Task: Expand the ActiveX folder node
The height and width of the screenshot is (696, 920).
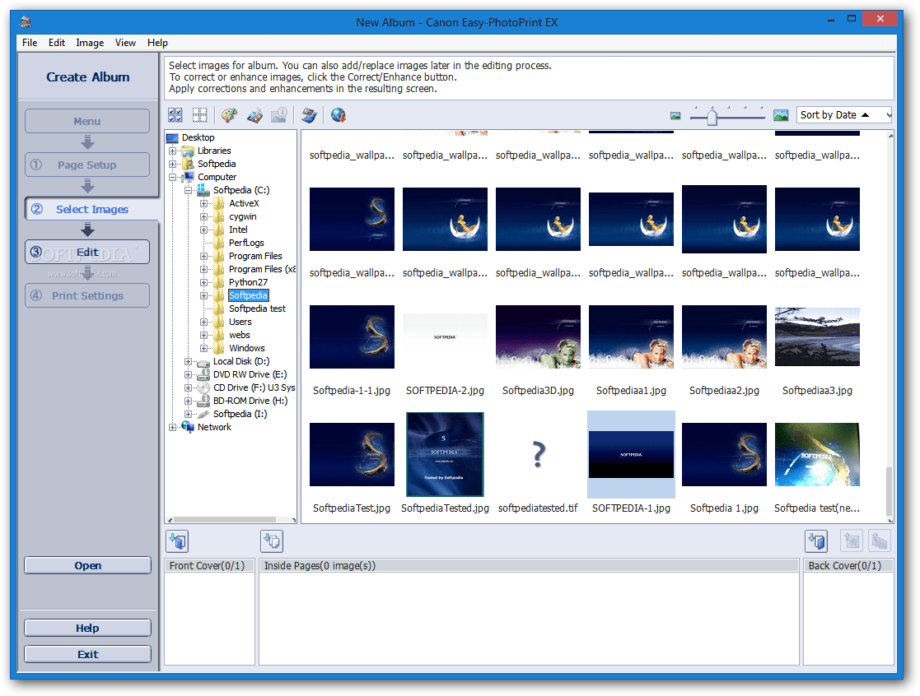Action: (203, 203)
